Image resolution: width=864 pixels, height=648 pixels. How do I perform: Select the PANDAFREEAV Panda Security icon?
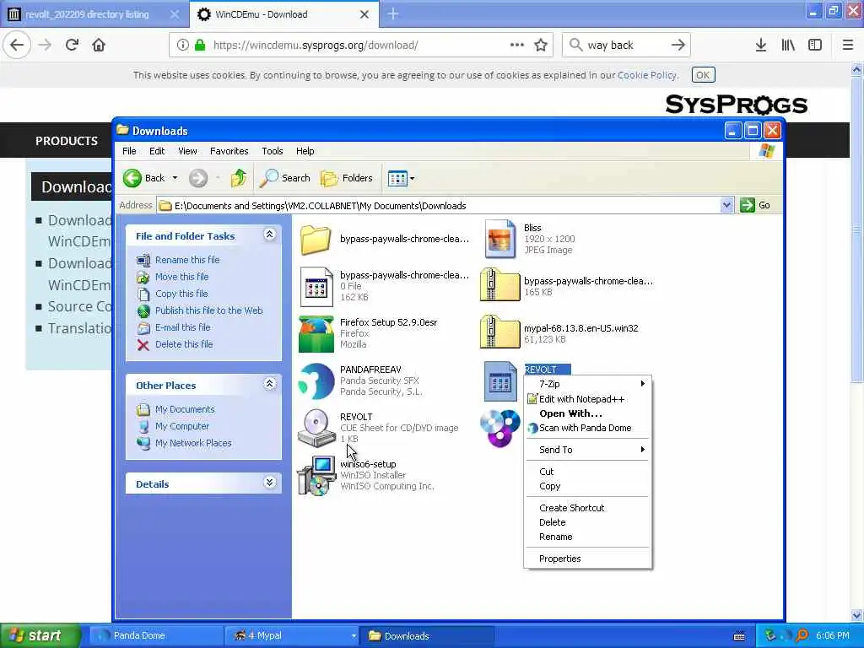click(316, 381)
